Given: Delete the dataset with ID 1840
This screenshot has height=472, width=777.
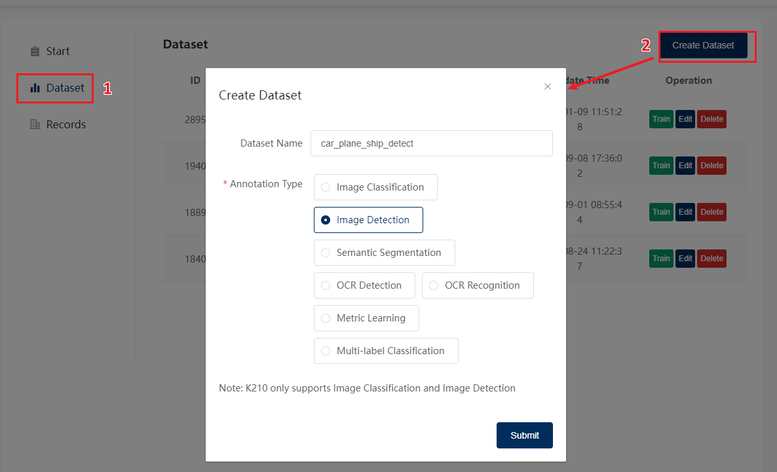Looking at the screenshot, I should [711, 259].
